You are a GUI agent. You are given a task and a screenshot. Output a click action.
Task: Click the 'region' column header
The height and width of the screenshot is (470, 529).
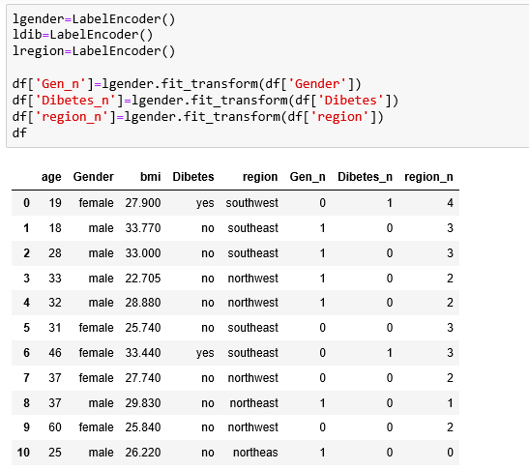pyautogui.click(x=260, y=177)
